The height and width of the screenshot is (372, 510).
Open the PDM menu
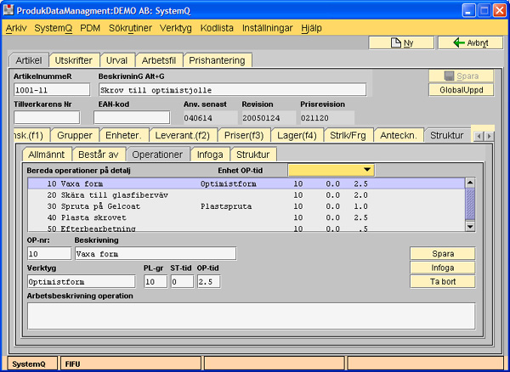tap(90, 28)
